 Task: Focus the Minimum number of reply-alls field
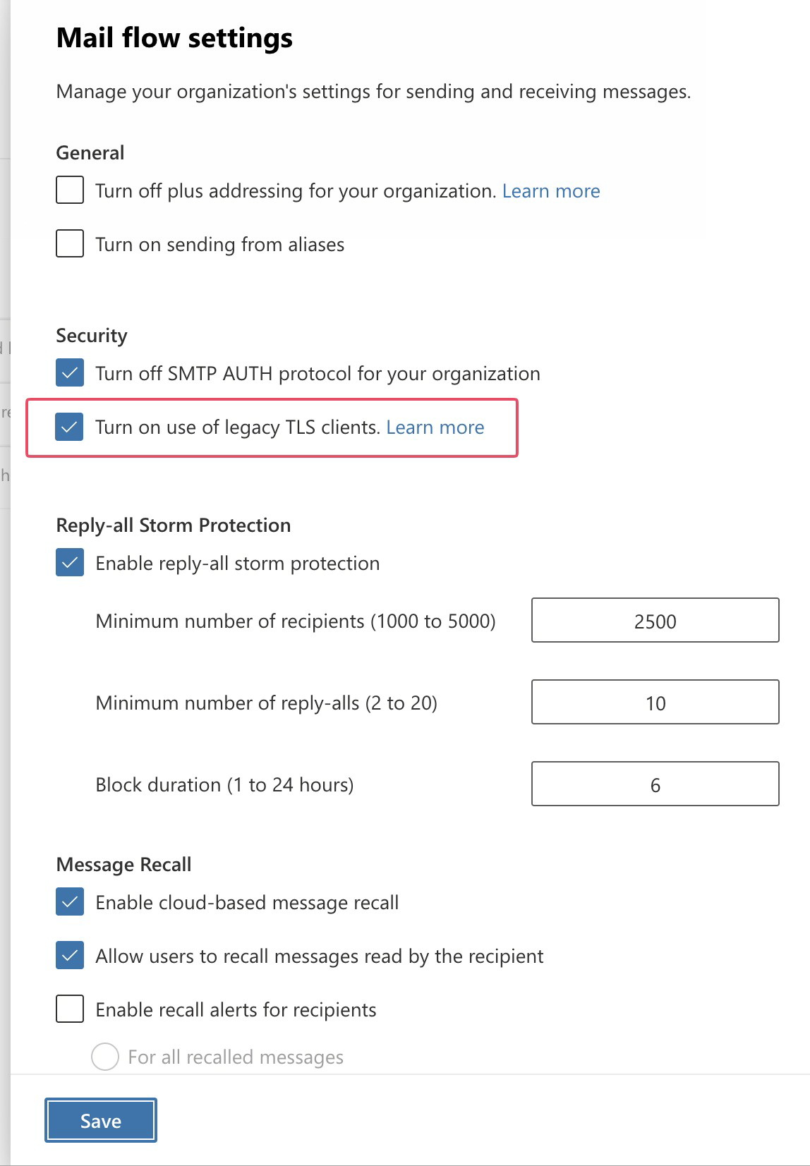655,703
